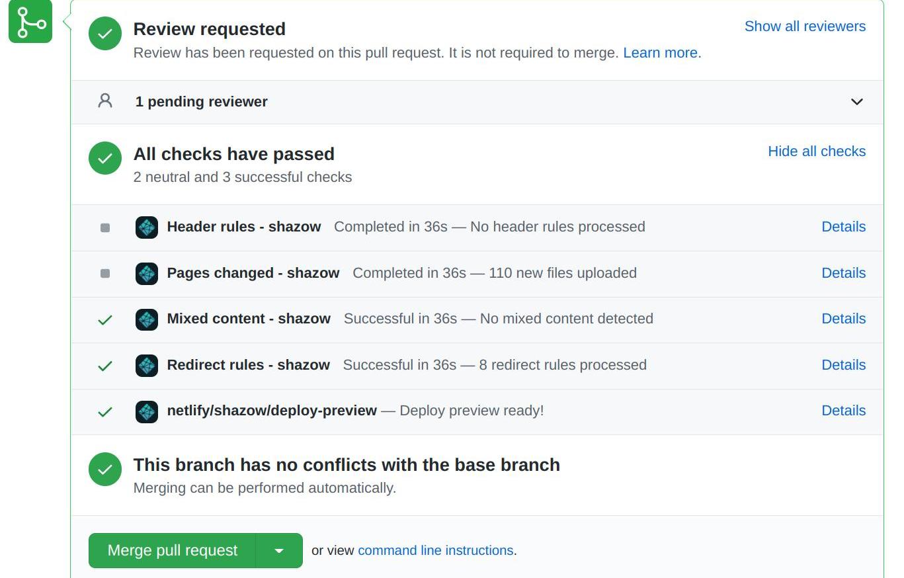Open Details for Header rules check
This screenshot has width=904, height=578.
843,227
